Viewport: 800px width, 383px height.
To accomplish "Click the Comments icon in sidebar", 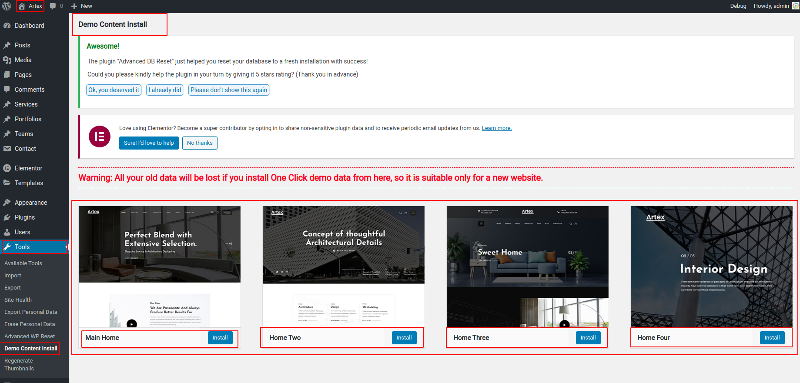I will 7,90.
